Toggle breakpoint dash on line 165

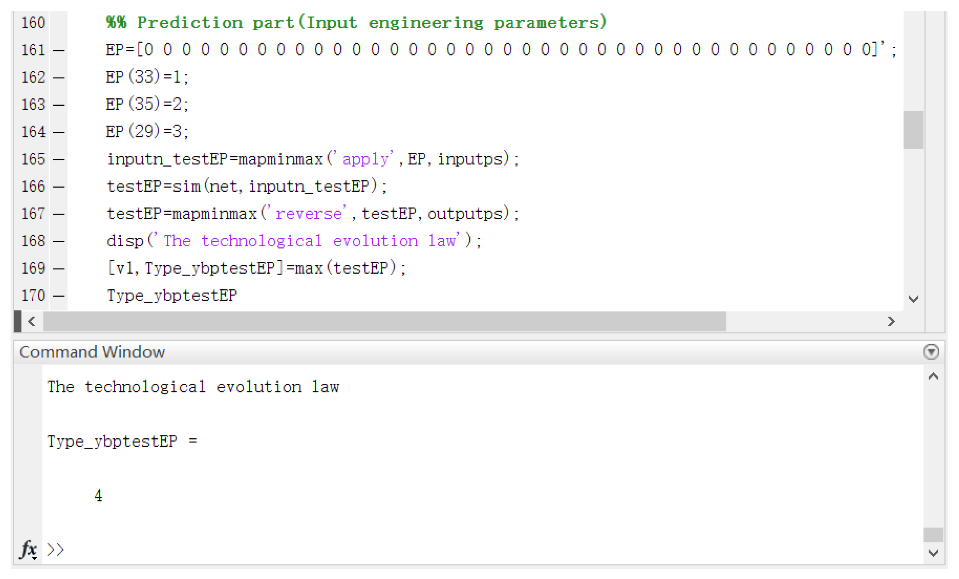(59, 160)
